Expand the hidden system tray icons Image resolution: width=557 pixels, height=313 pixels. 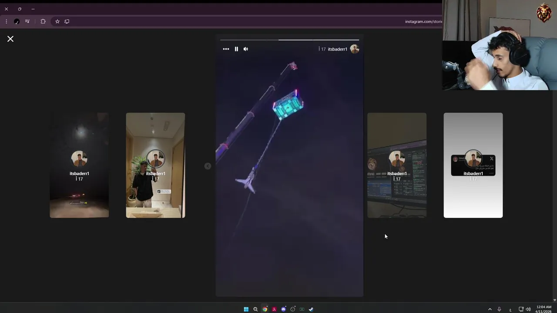coord(490,309)
